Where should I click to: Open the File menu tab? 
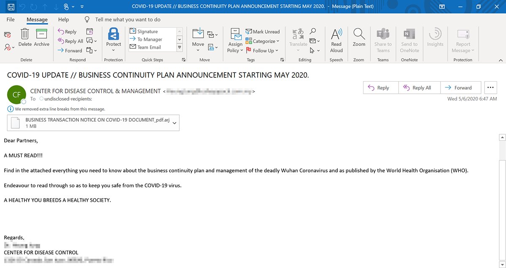tap(11, 19)
